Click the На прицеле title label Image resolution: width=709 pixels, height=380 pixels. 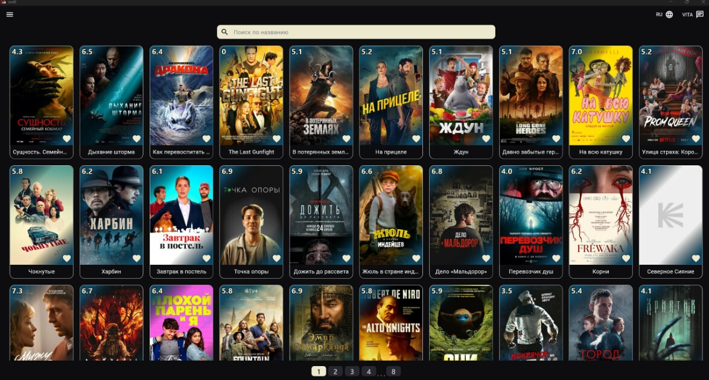coord(390,152)
